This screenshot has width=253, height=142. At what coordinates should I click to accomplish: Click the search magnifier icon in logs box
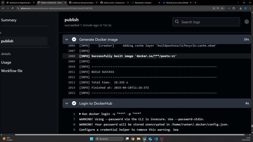point(177,22)
